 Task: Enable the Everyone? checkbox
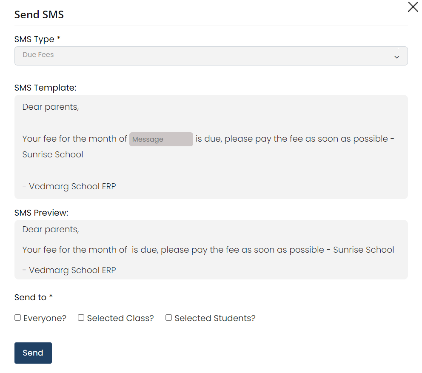tap(17, 317)
